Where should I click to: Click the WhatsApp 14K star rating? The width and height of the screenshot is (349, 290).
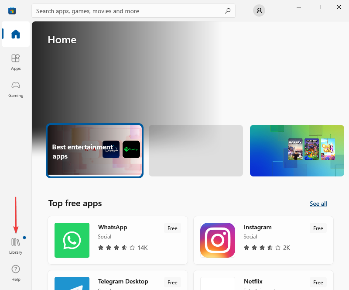point(123,248)
